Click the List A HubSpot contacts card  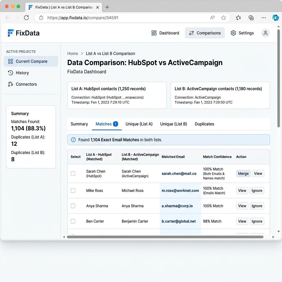click(x=117, y=95)
